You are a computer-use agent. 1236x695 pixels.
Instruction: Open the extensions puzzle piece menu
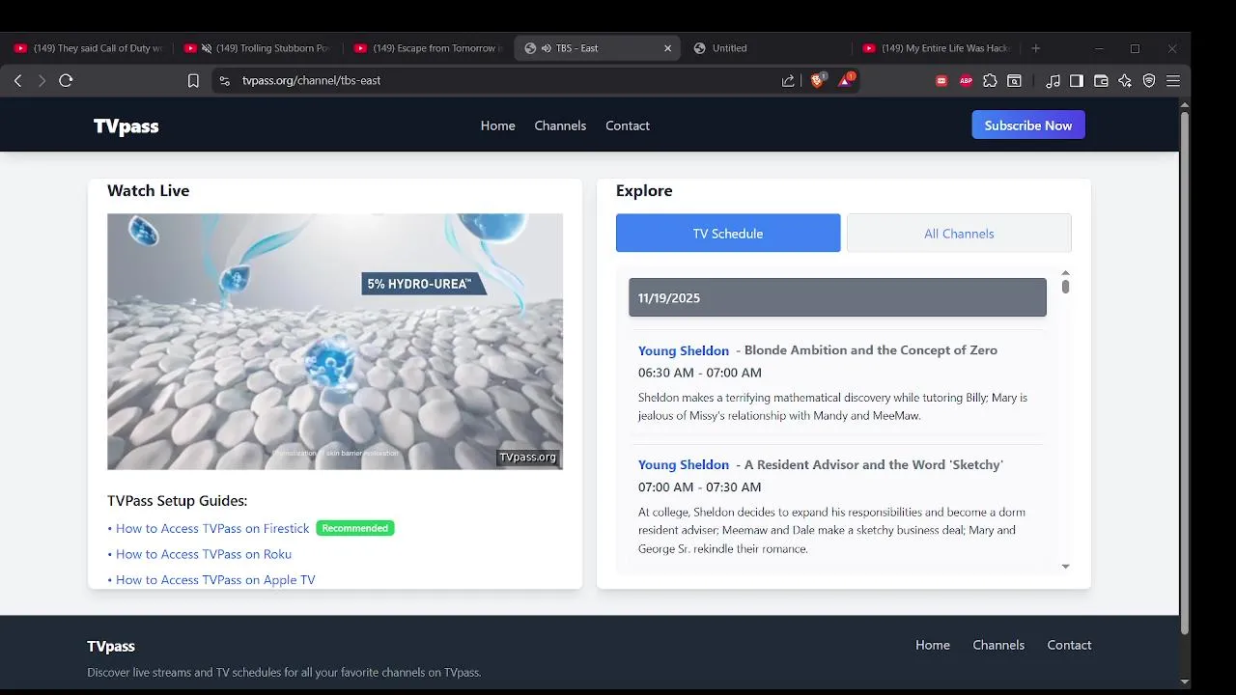990,81
